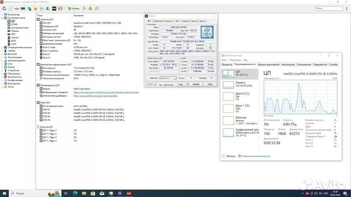Open File Explorer from the taskbar
The image size is (351, 197).
click(x=84, y=193)
